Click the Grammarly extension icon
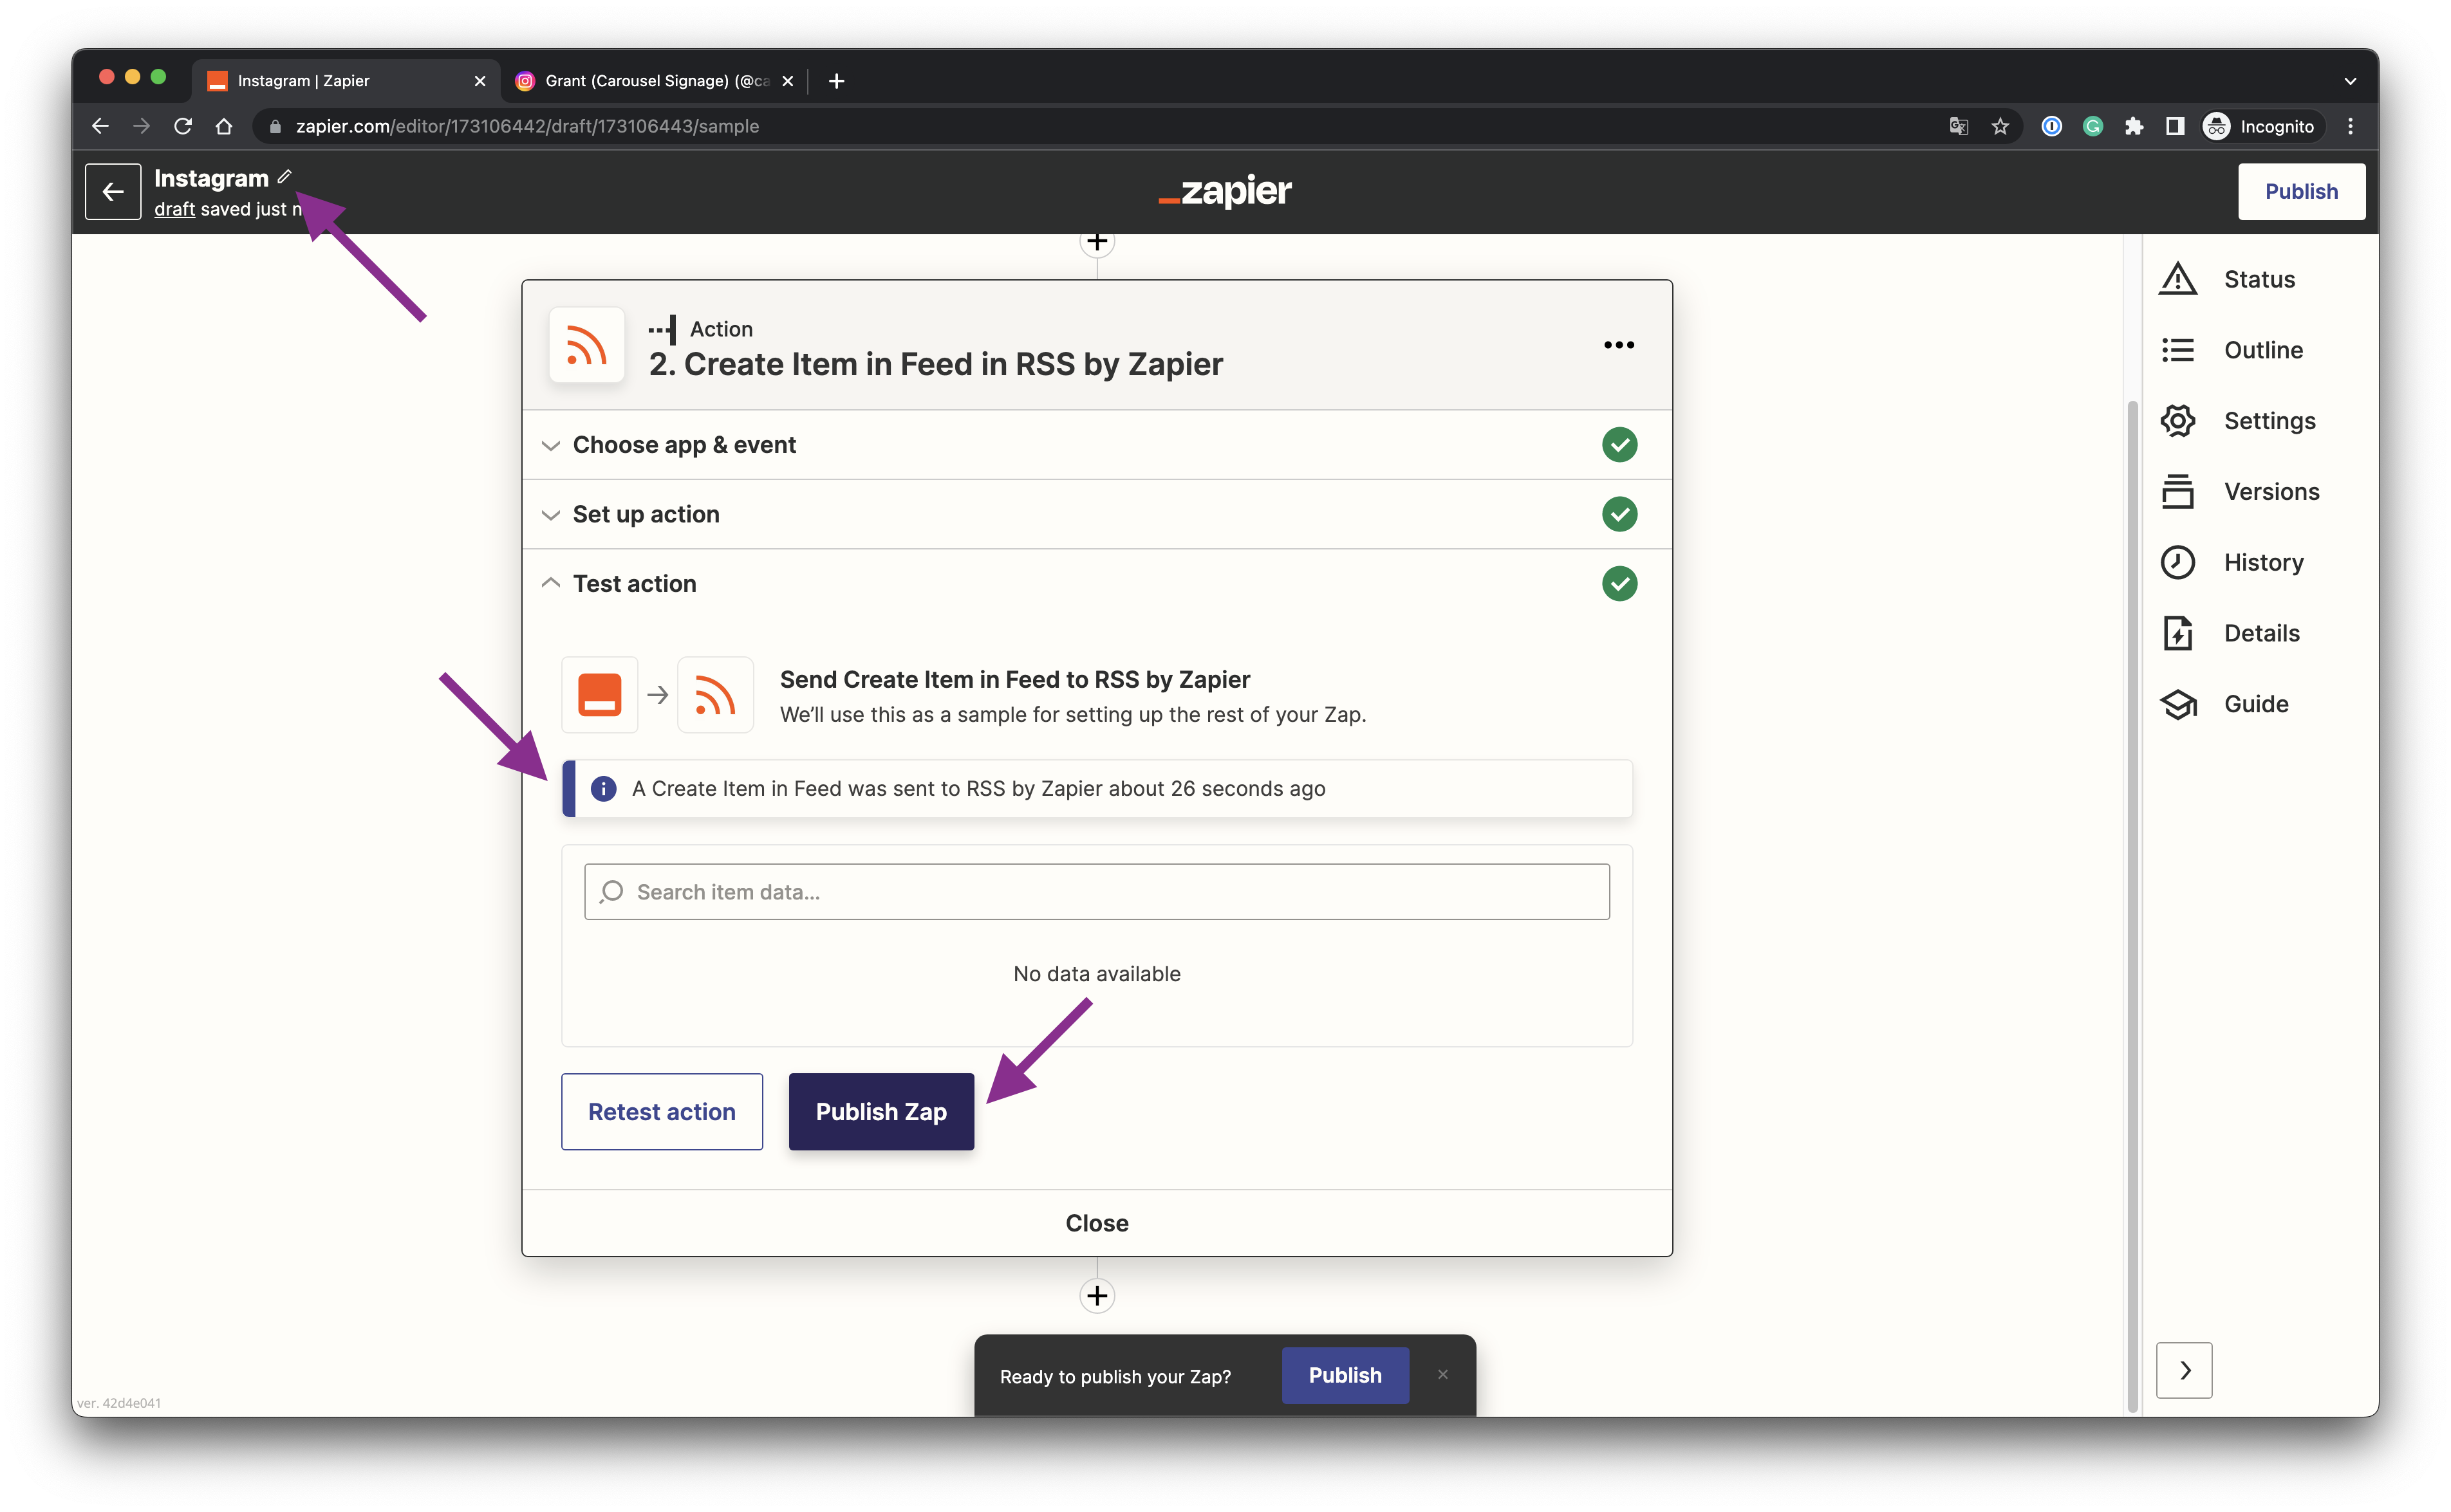 2092,126
